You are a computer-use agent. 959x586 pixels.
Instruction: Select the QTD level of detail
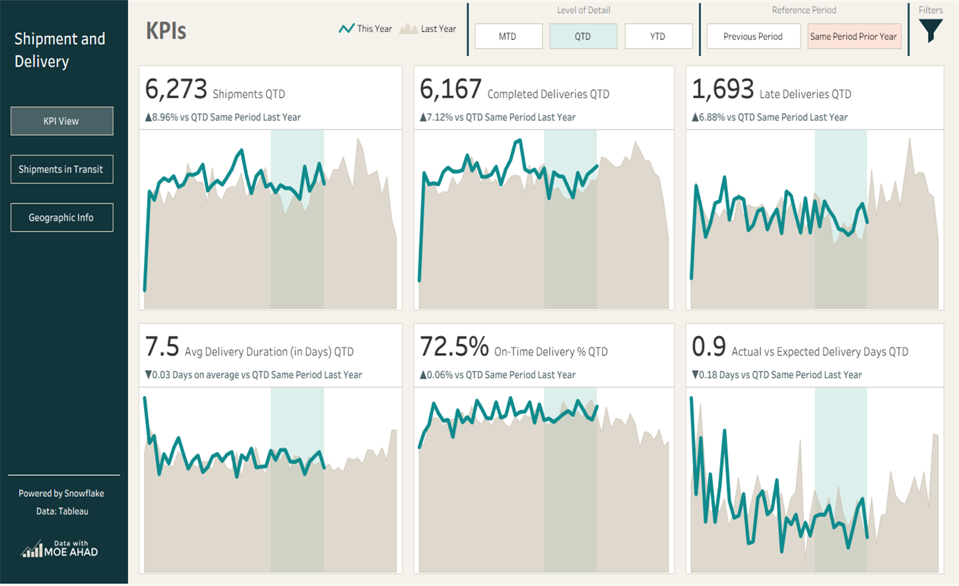(583, 36)
